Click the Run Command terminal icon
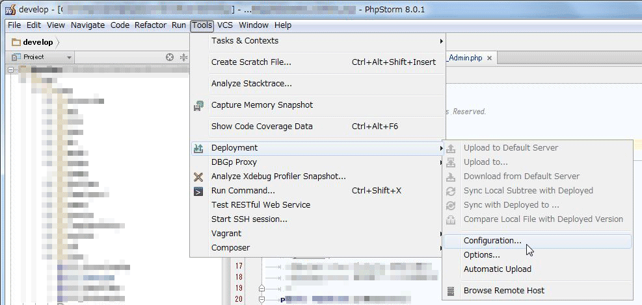 pyautogui.click(x=198, y=191)
